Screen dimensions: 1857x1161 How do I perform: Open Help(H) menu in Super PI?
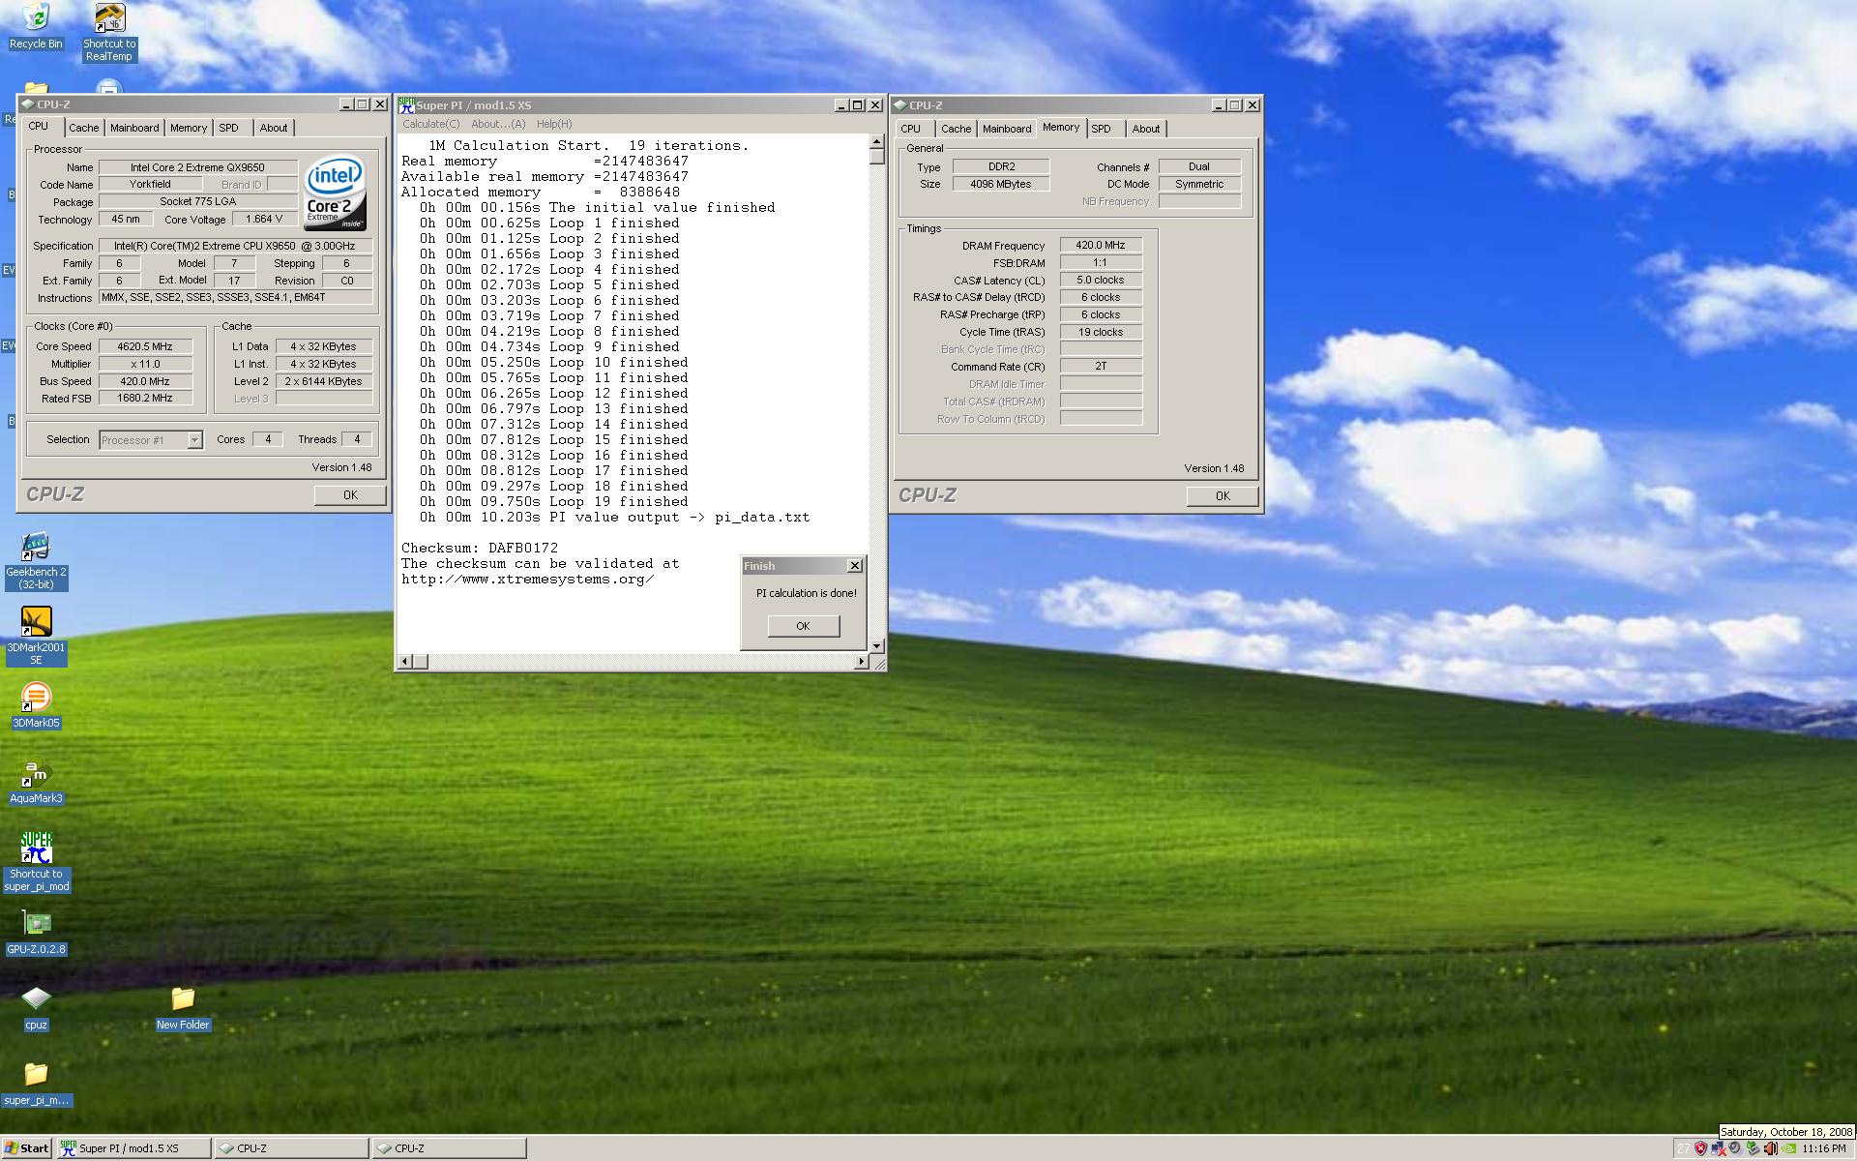pos(554,124)
